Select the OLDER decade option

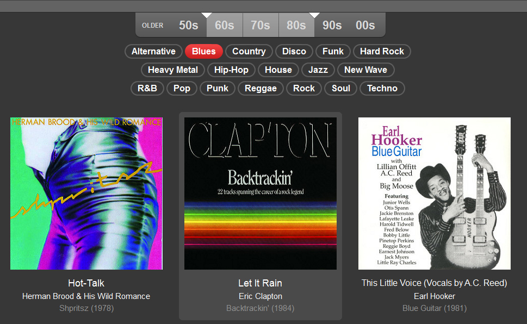click(x=153, y=25)
